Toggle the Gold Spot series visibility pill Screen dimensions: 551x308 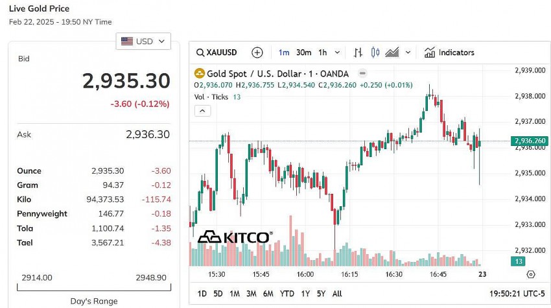[x=362, y=74]
